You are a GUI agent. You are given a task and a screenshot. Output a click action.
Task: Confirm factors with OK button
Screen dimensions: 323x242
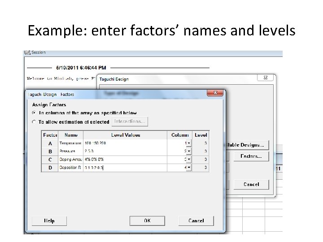point(147,221)
